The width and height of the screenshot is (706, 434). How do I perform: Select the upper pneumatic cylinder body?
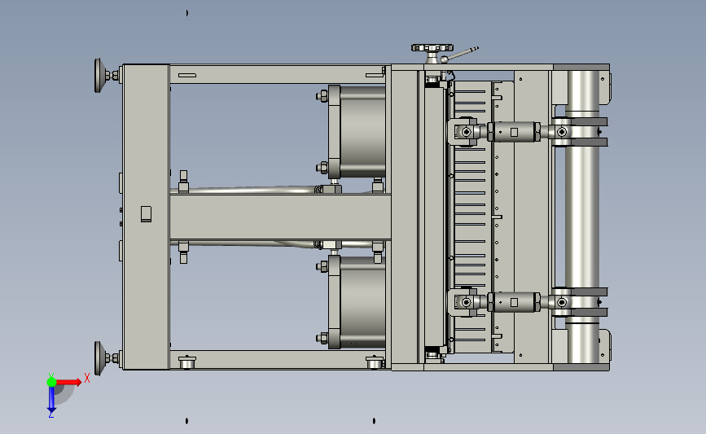tap(362, 131)
